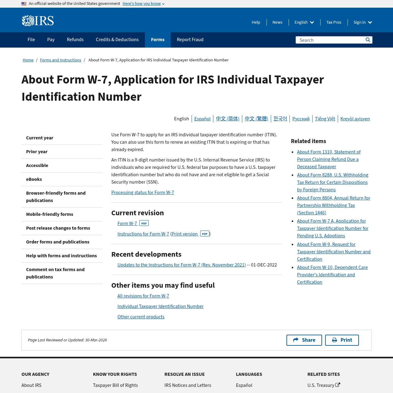Open About Form W-10 related item

click(332, 275)
